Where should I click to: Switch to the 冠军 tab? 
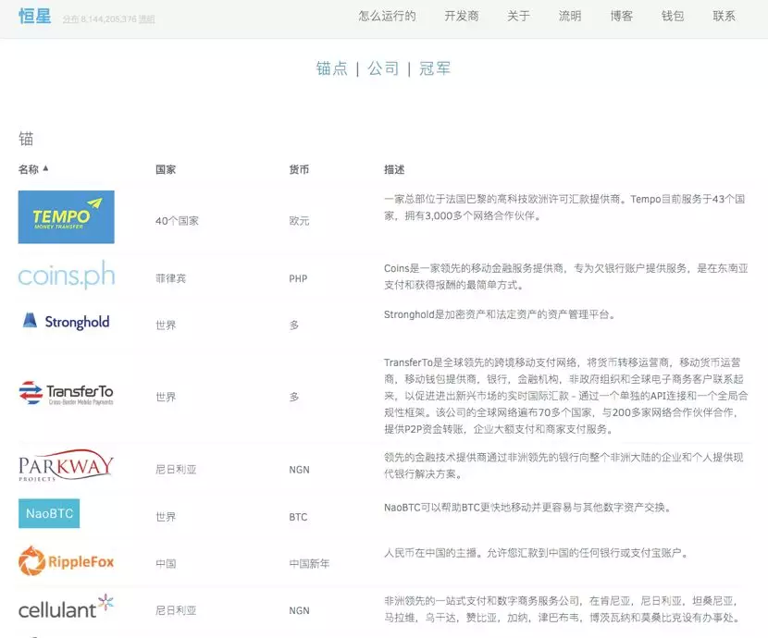pyautogui.click(x=435, y=68)
